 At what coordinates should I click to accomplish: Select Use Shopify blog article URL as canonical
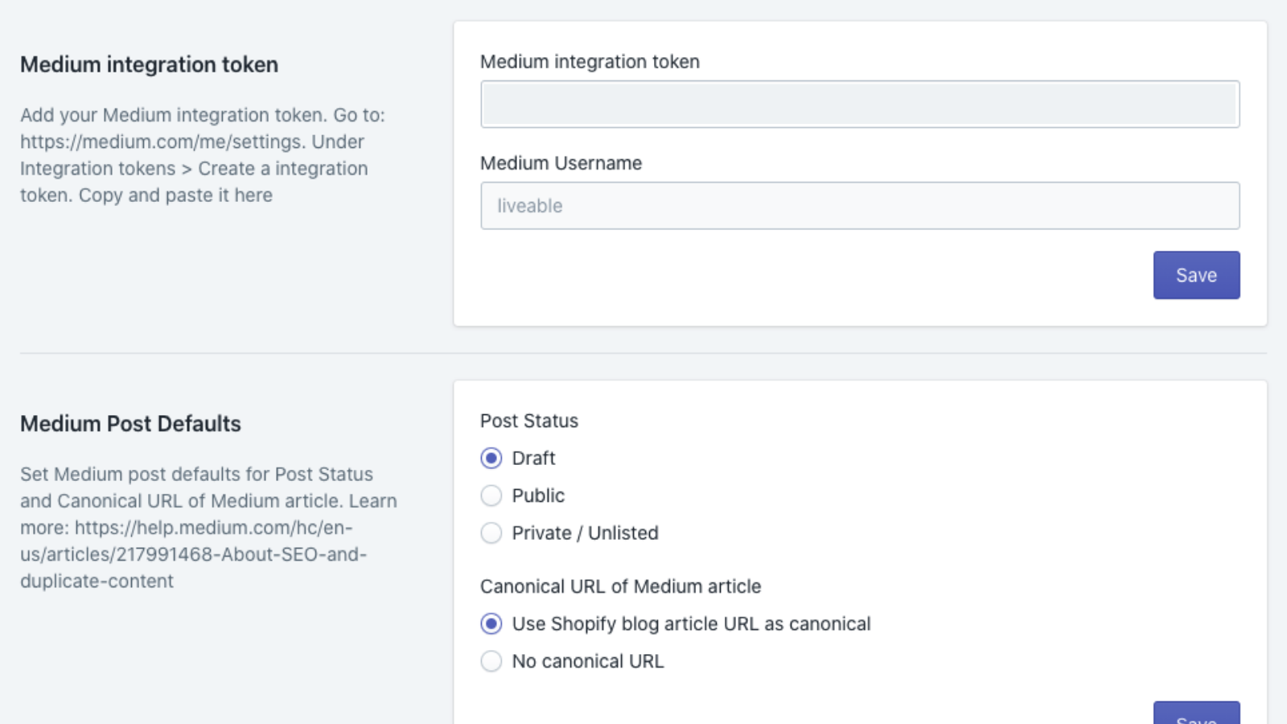[x=491, y=623]
